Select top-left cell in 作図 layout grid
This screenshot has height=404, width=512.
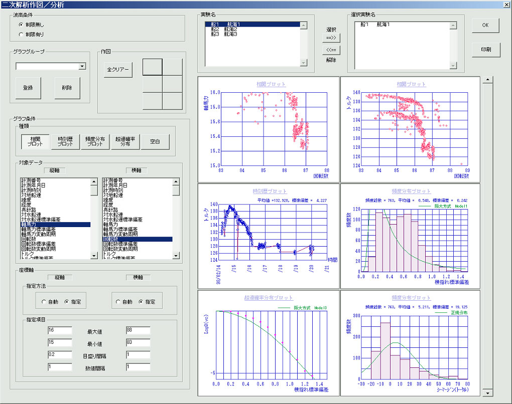point(153,67)
